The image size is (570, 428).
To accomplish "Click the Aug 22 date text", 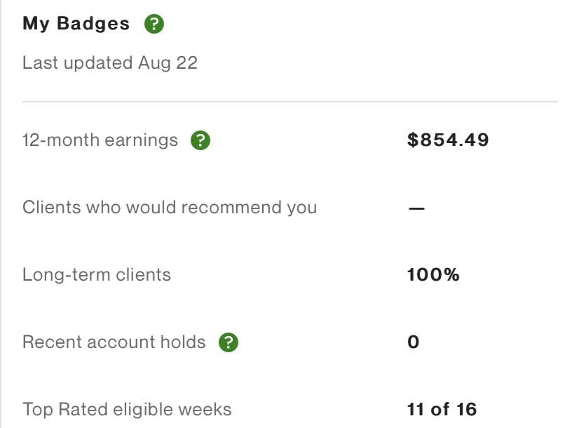I will click(x=168, y=63).
